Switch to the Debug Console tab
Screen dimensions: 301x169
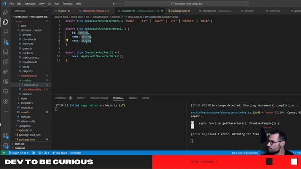(99, 98)
